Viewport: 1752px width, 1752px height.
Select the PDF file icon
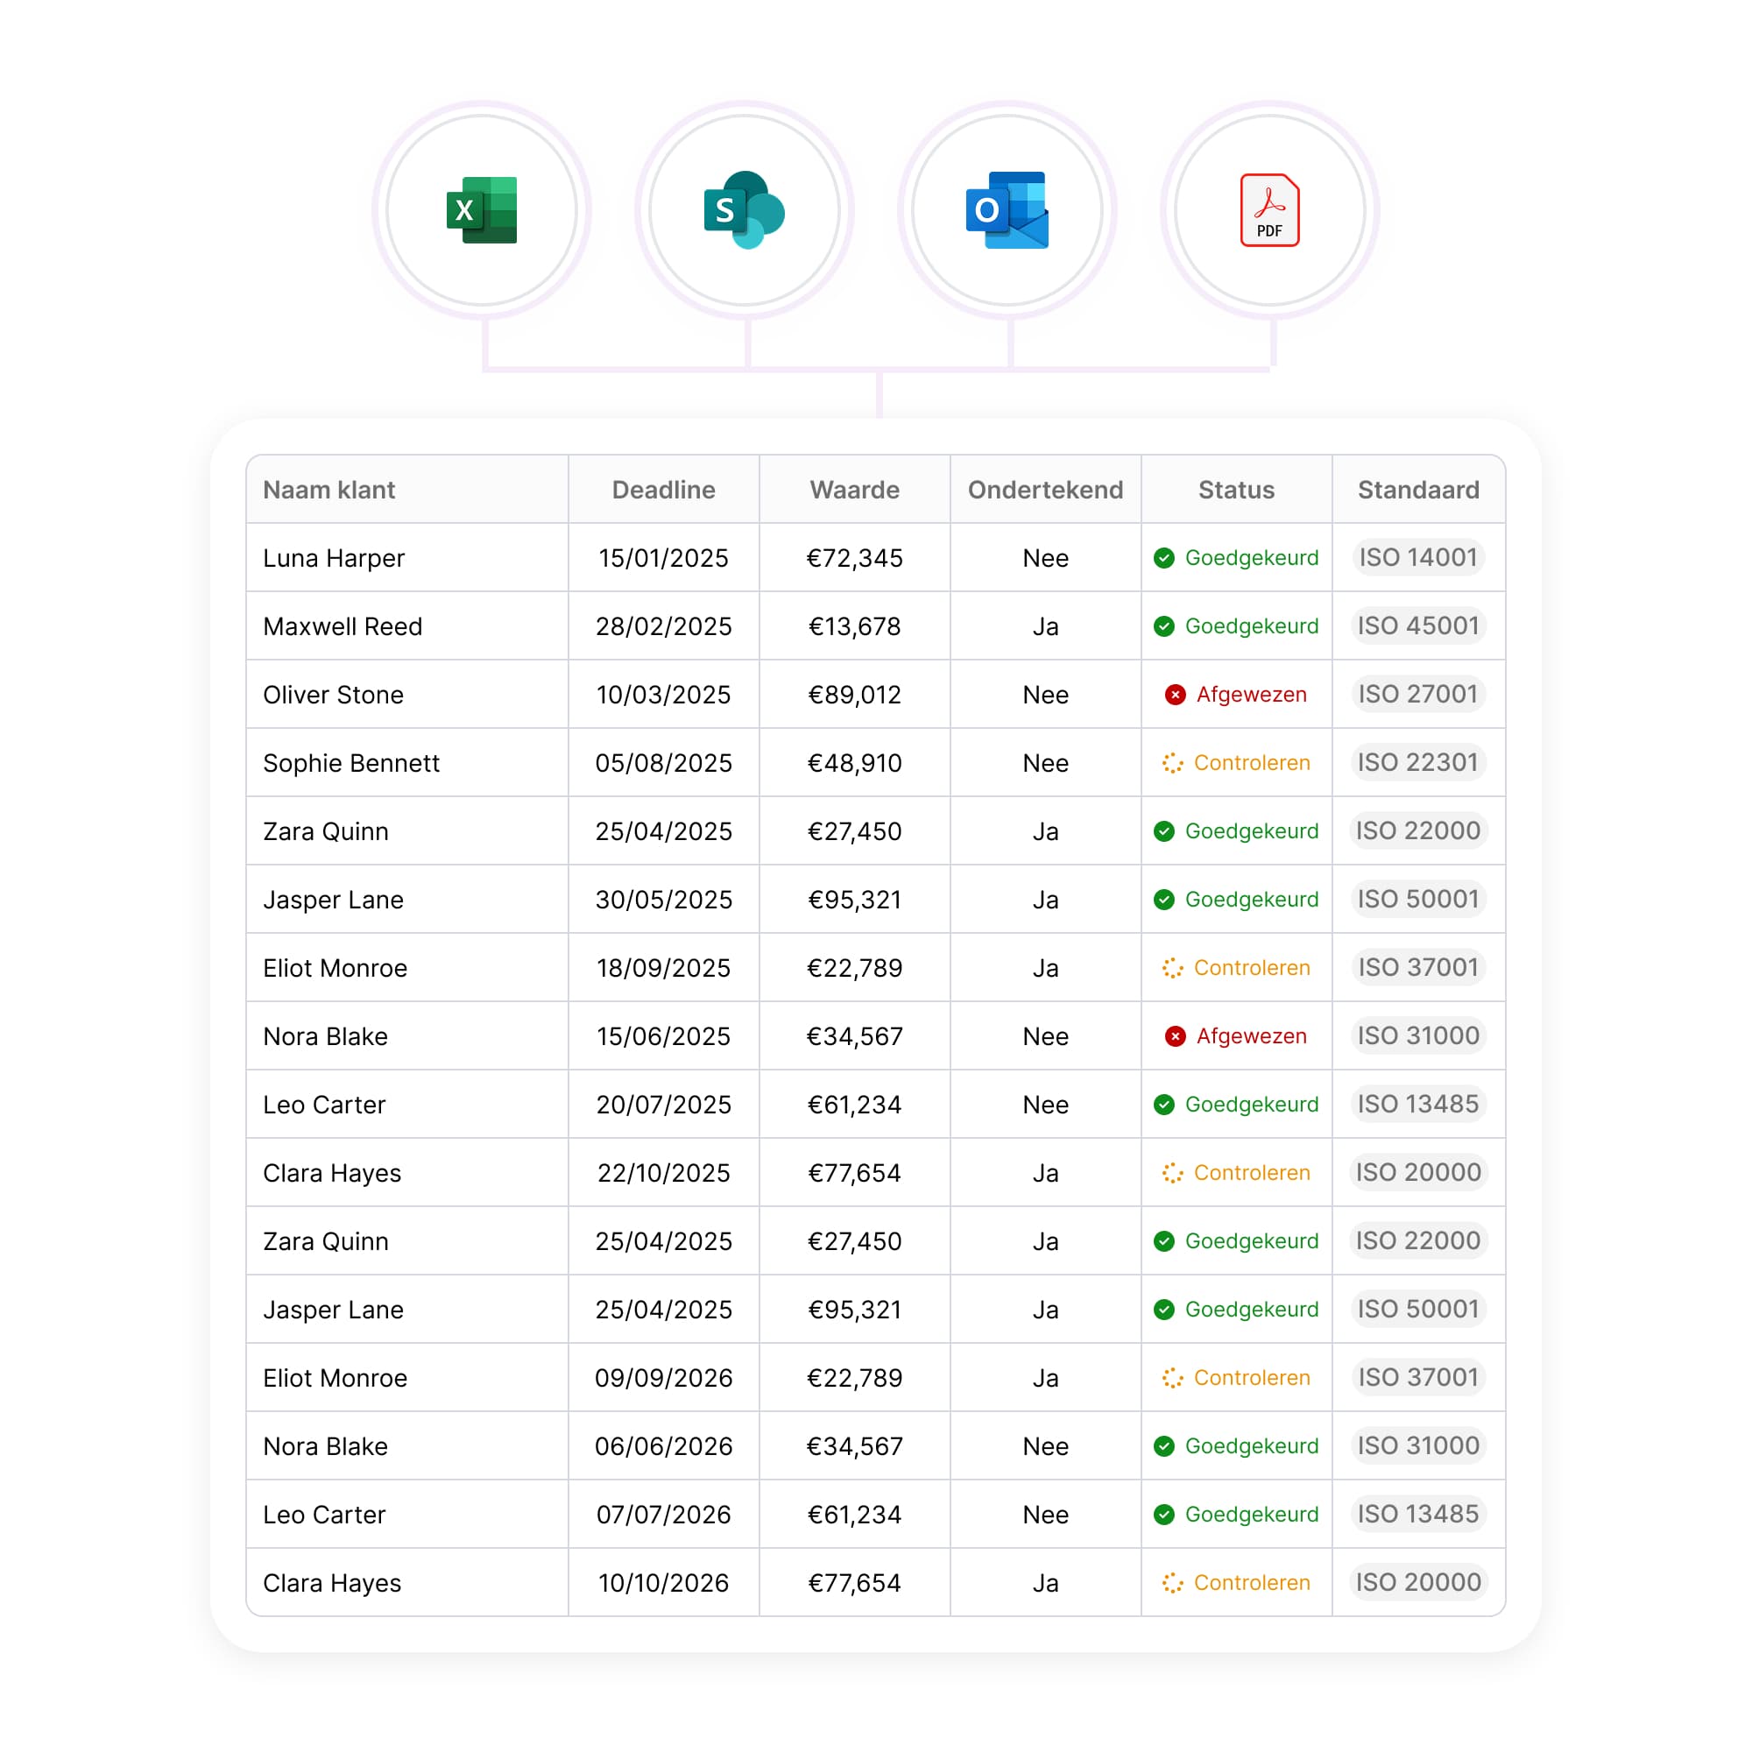[x=1268, y=210]
